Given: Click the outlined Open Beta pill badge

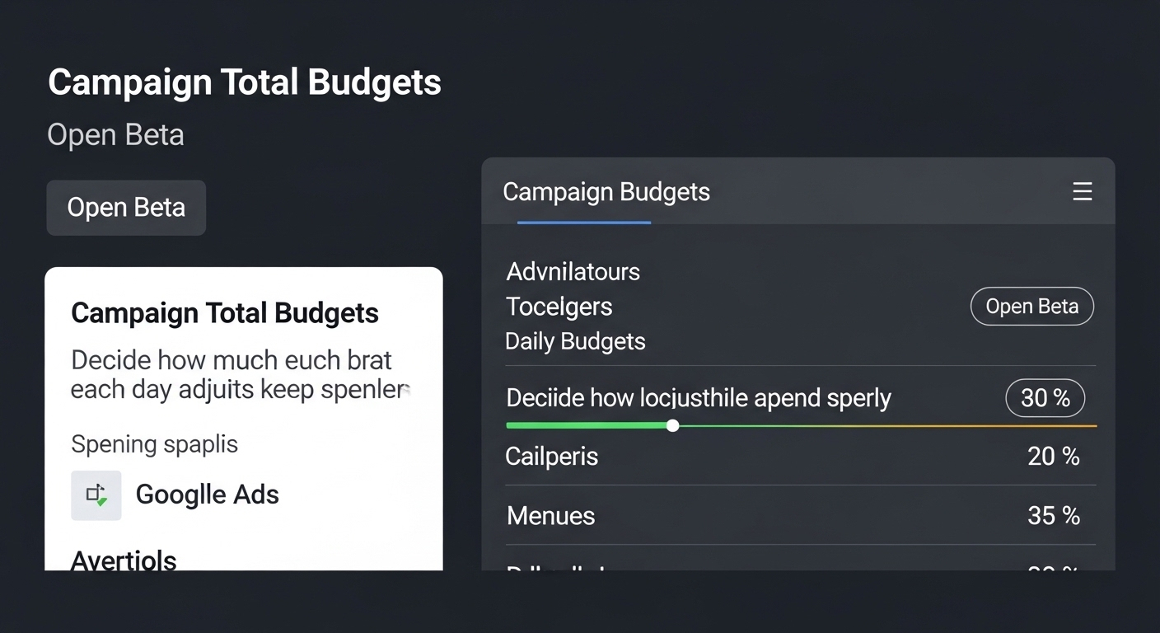Looking at the screenshot, I should click(1031, 307).
